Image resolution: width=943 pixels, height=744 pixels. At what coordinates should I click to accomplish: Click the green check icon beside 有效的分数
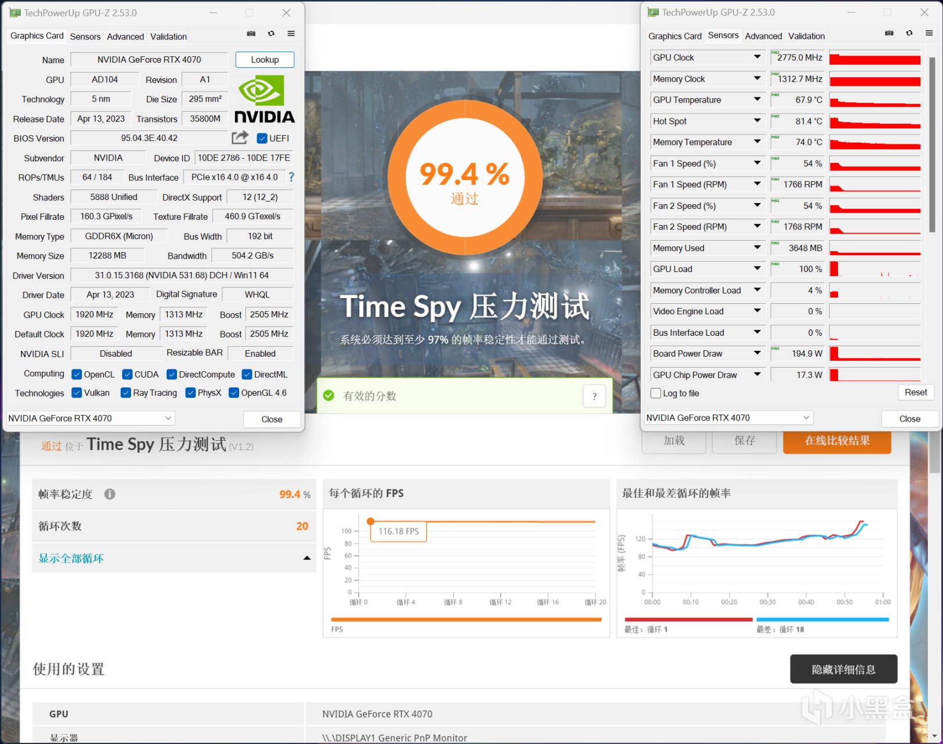[328, 395]
